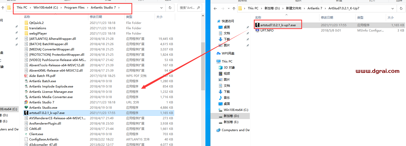
Task: Open the right address bar history dropdown
Action: pos(393,8)
